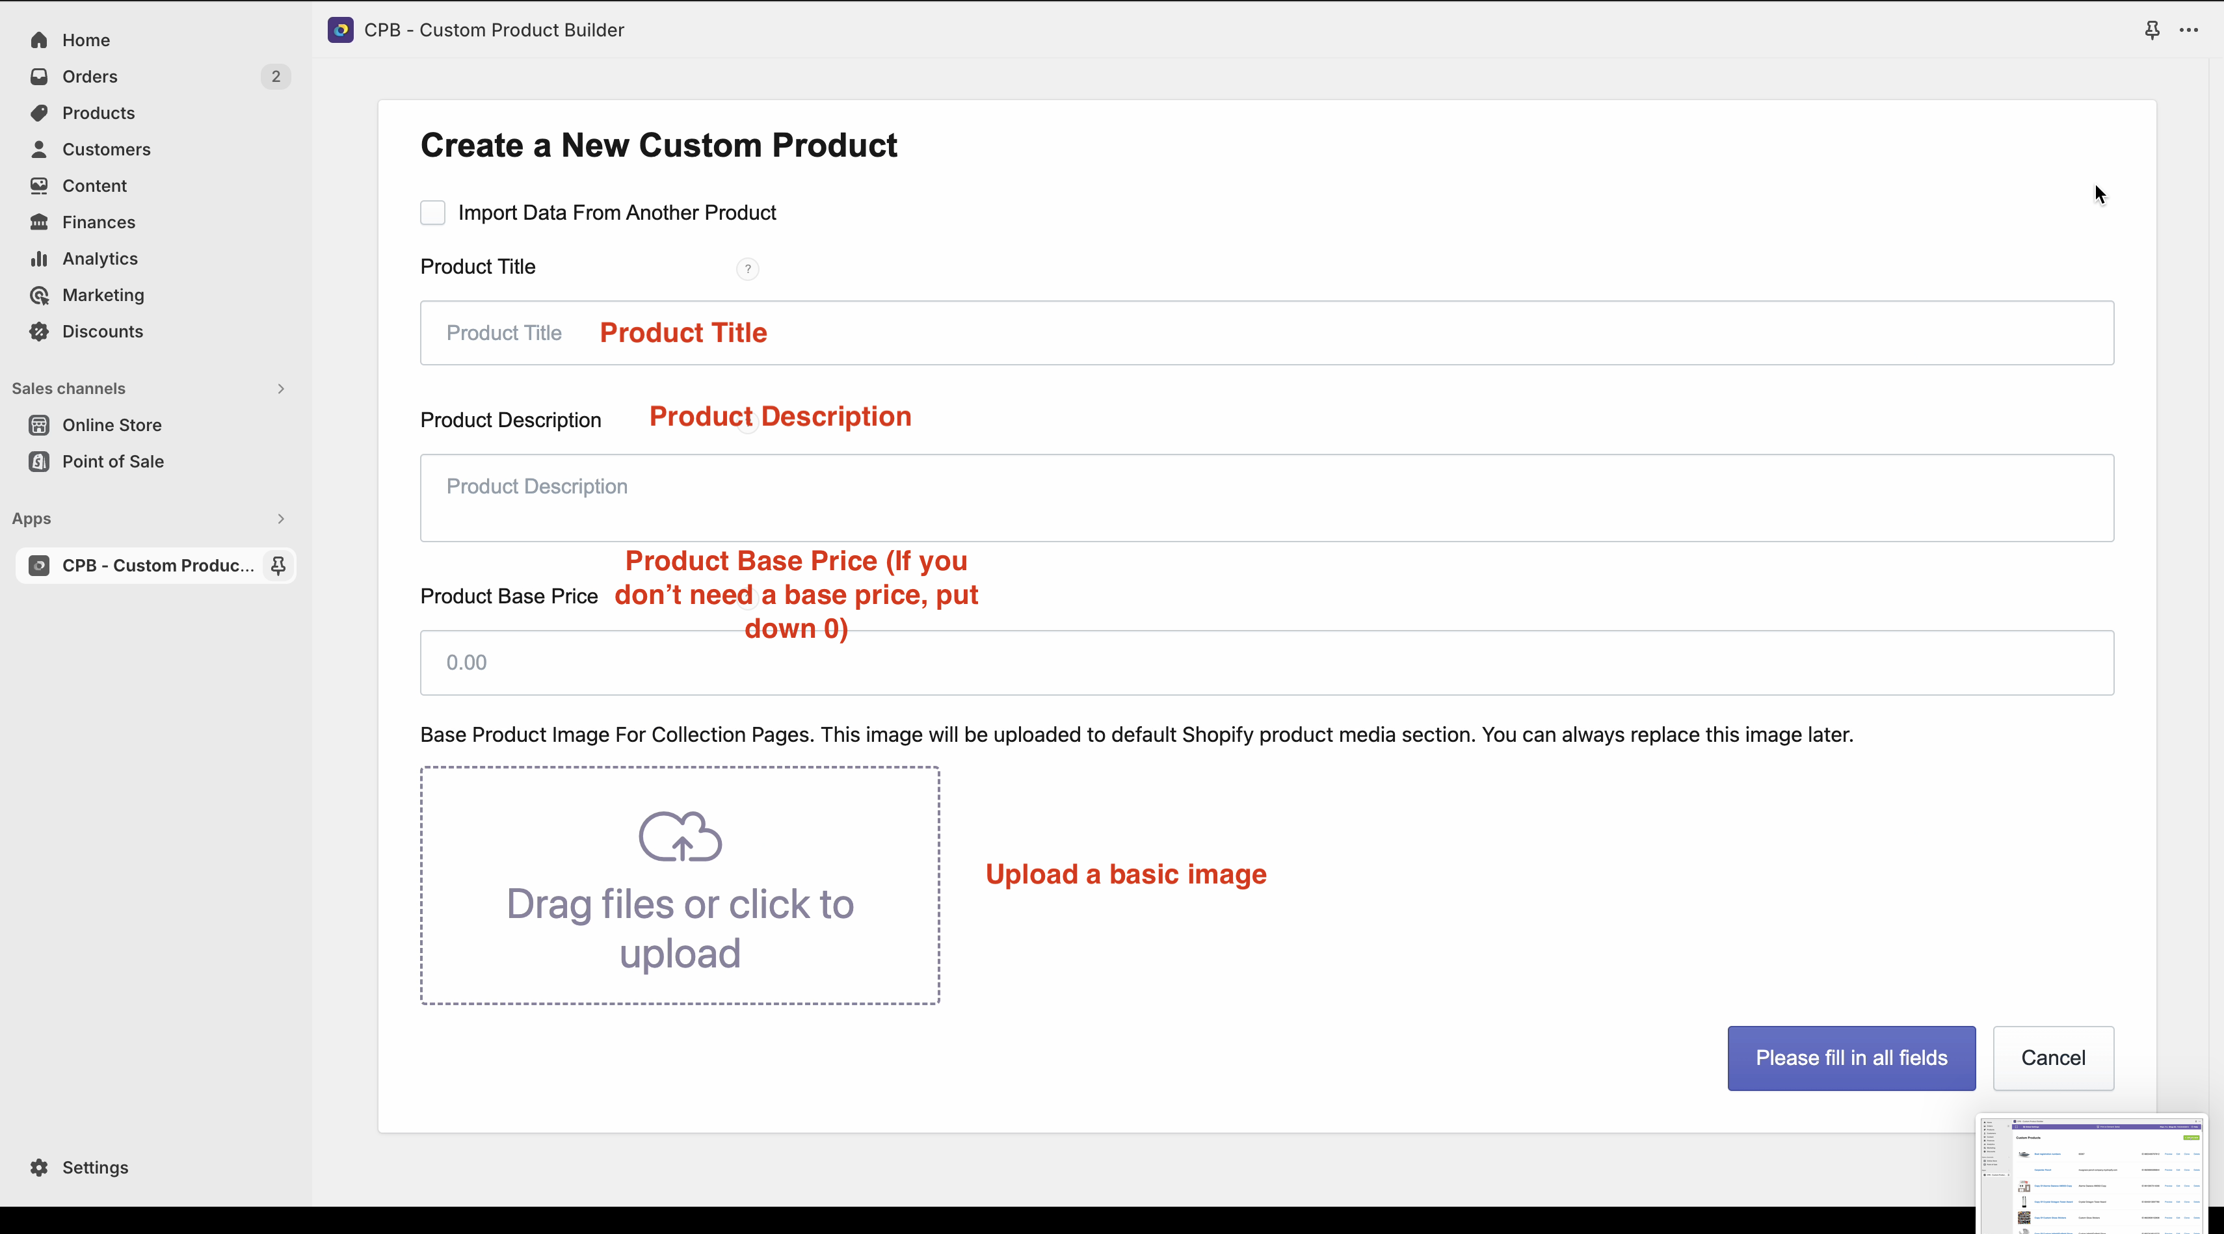
Task: Open the three-dot more actions menu
Action: coord(2189,30)
